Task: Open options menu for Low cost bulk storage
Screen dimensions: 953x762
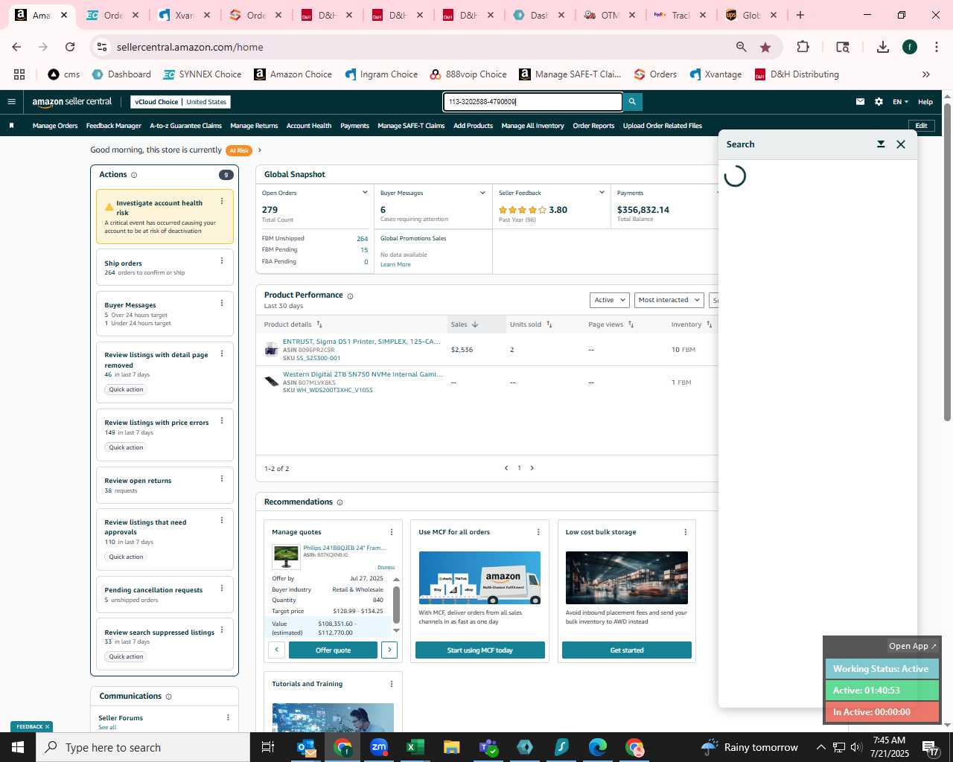Action: [686, 532]
